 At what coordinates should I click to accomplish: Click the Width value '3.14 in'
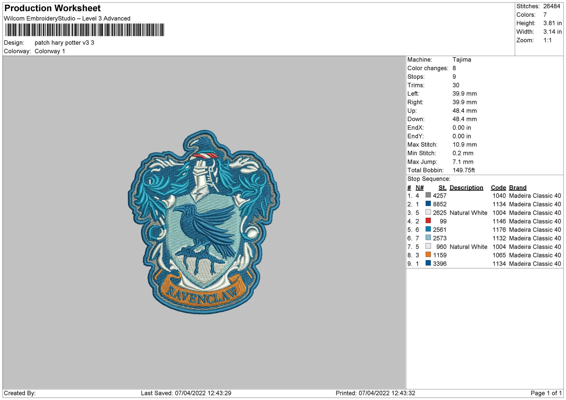[x=552, y=32]
